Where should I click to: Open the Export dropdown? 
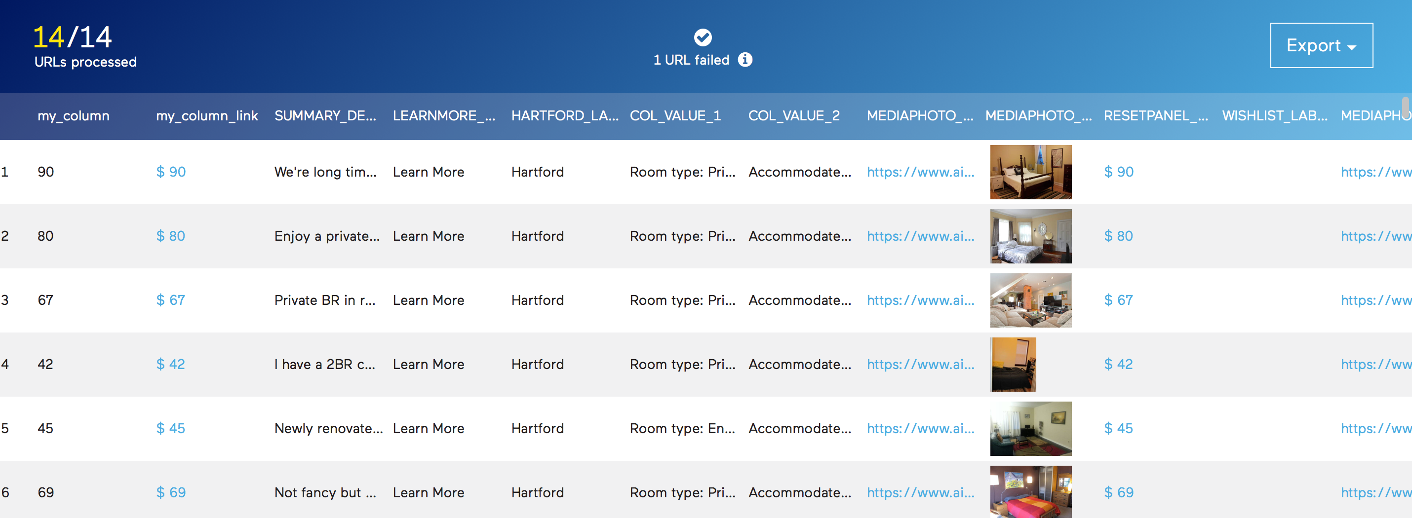click(x=1321, y=45)
